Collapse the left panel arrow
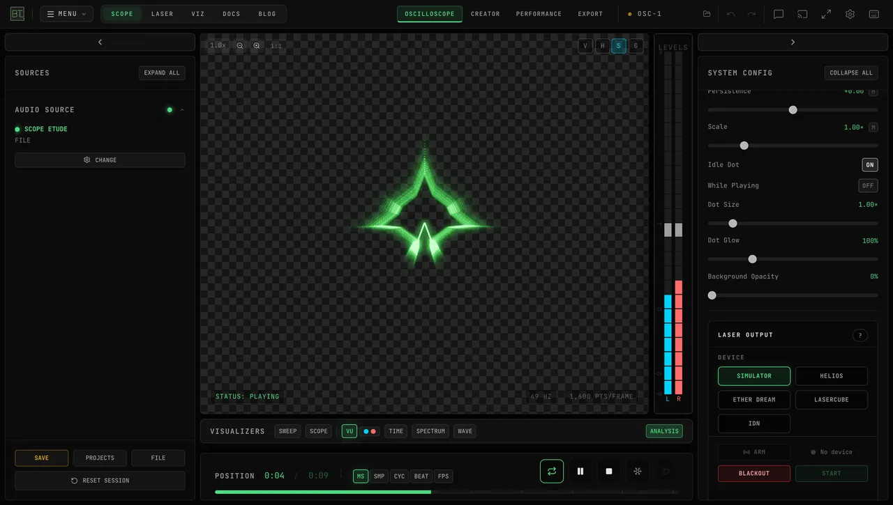The height and width of the screenshot is (505, 893). 100,42
